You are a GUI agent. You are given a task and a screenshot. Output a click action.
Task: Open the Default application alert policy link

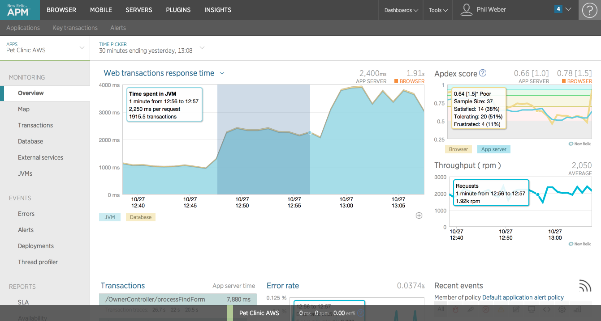click(x=523, y=297)
